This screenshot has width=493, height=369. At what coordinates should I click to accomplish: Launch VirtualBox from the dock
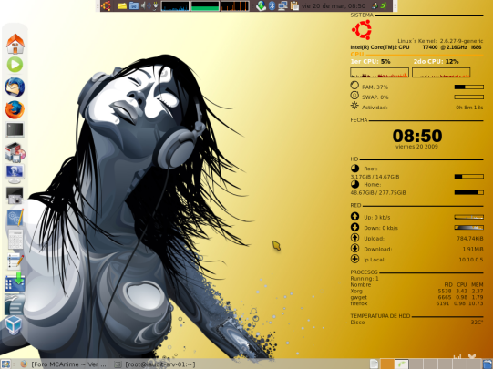click(x=15, y=325)
